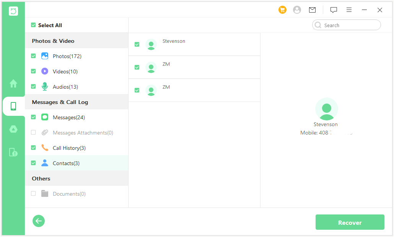Select the Videos(10) category
394x237 pixels.
point(65,71)
